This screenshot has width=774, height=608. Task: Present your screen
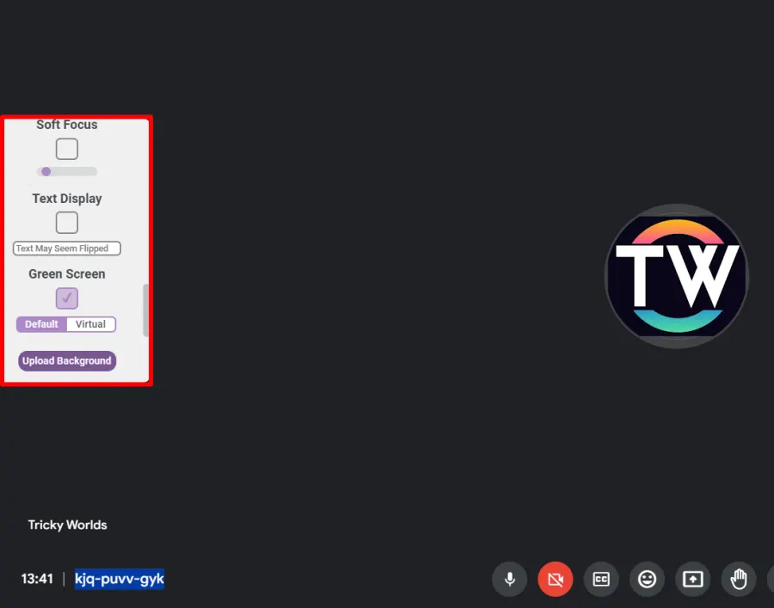pos(692,579)
